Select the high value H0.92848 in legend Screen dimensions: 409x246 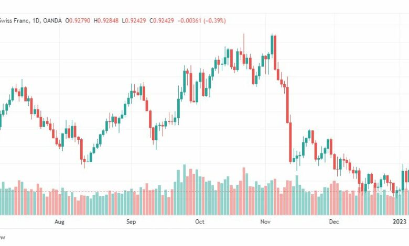tap(106, 20)
